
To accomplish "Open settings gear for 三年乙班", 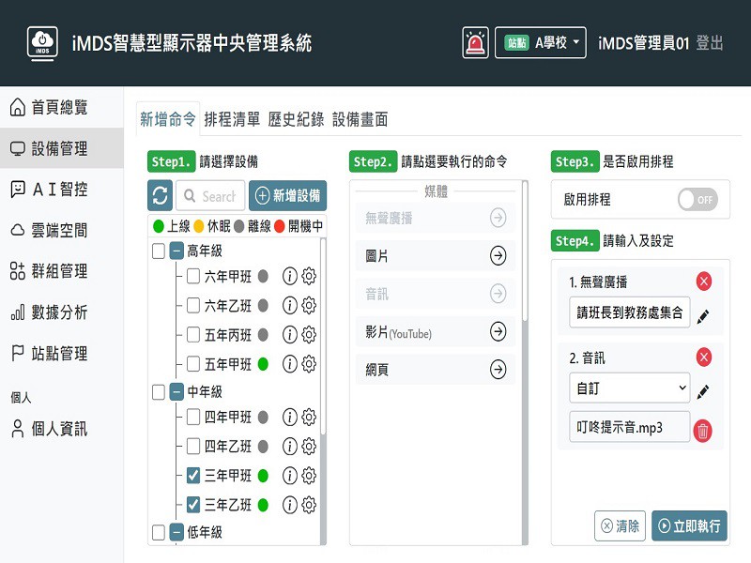I will coord(309,505).
